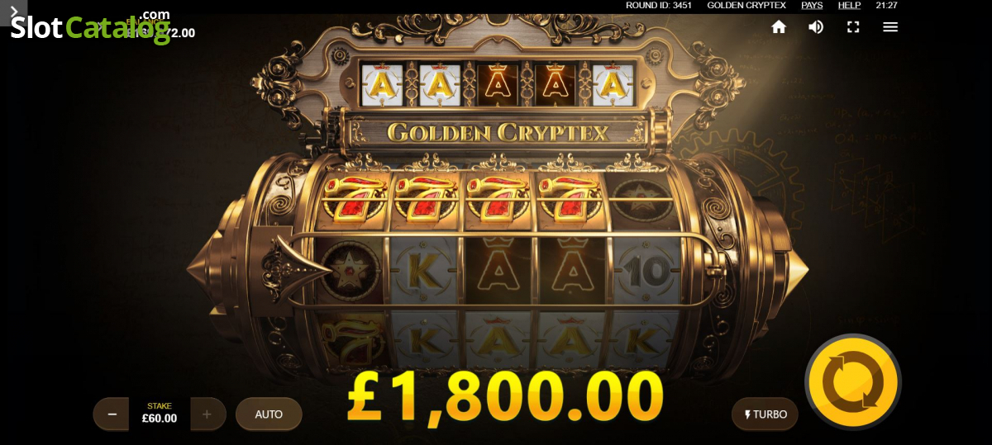992x445 pixels.
Task: Toggle TURBO mode
Action: coord(765,414)
